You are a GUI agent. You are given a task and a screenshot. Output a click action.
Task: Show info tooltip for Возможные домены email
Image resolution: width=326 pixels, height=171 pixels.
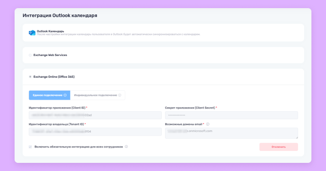pyautogui.click(x=208, y=124)
